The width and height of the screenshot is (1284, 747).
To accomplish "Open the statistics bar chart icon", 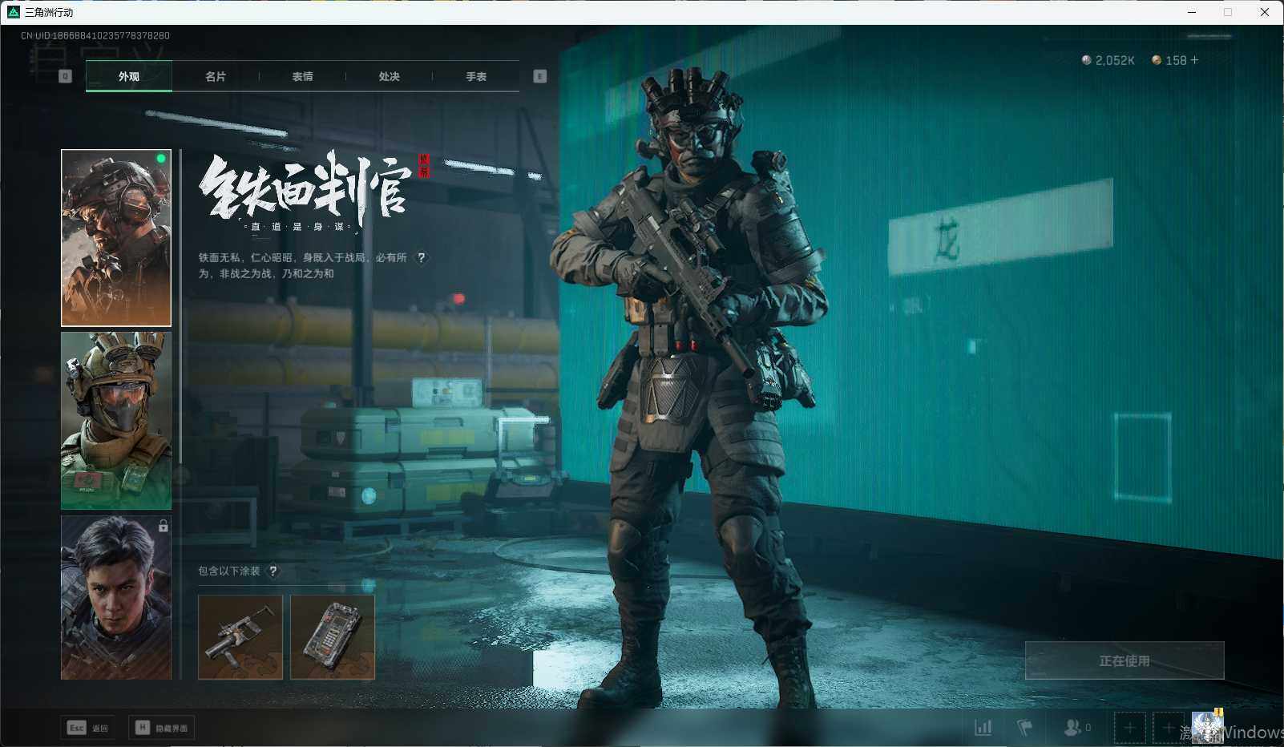I will 983,728.
